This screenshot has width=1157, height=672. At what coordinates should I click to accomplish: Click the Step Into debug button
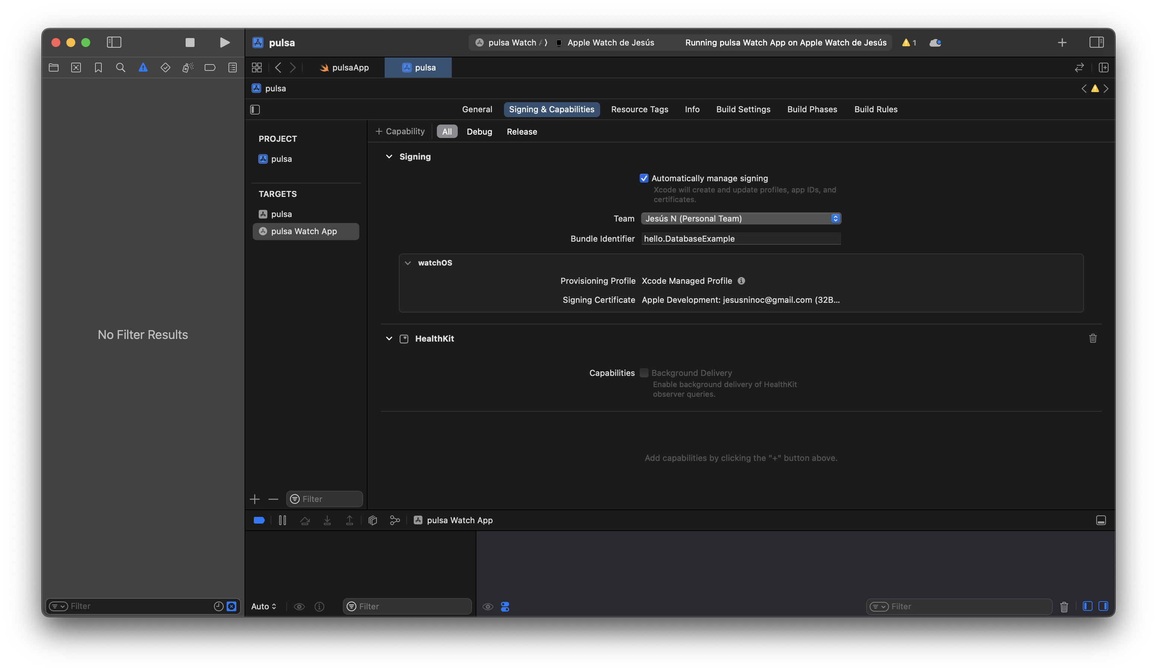327,520
